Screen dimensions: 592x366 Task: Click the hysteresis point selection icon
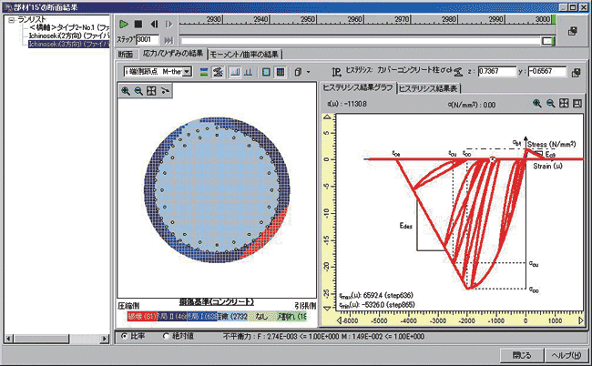tap(336, 72)
